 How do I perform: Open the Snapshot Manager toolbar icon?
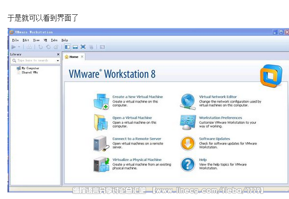pyautogui.click(x=56, y=47)
